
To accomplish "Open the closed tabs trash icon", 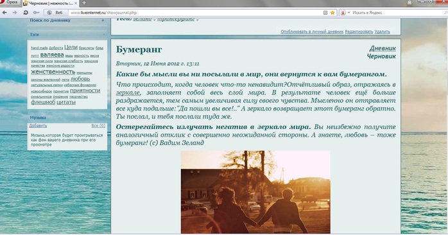I will point(409,3).
